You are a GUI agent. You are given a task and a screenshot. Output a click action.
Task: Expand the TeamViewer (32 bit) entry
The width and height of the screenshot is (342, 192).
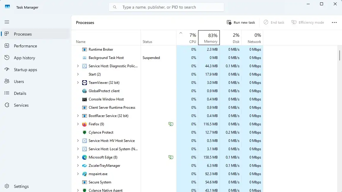click(78, 82)
